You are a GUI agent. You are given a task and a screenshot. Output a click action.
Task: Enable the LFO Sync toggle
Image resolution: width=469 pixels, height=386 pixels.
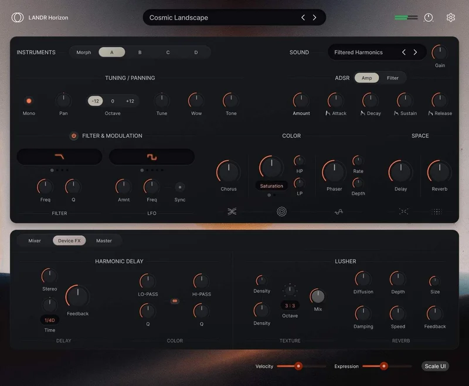pos(180,187)
